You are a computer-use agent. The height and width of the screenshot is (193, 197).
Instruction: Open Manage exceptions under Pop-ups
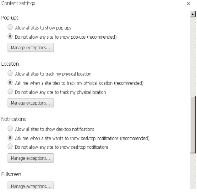pos(31,47)
